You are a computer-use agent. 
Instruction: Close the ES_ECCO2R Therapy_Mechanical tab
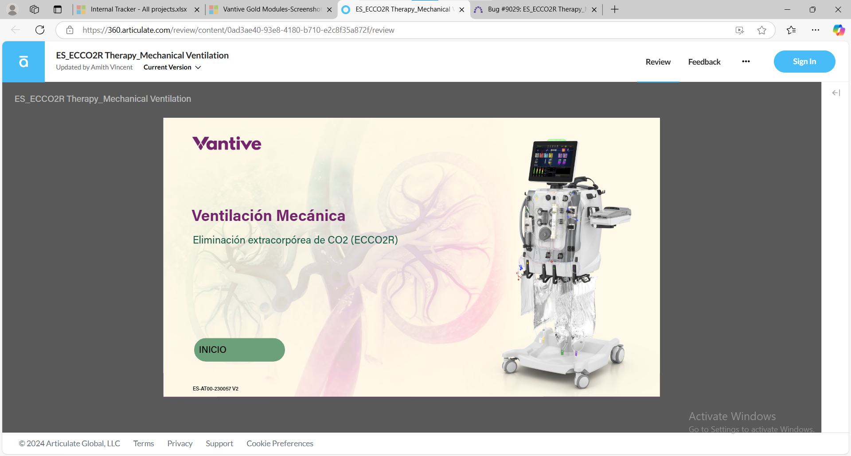(x=462, y=10)
